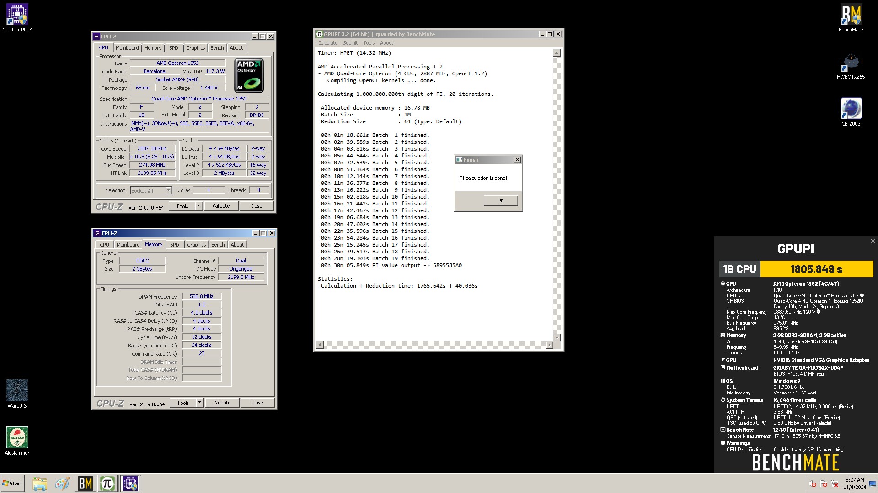Viewport: 878px width, 493px height.
Task: Open the BenchMate desktop shortcut
Action: coord(851,18)
